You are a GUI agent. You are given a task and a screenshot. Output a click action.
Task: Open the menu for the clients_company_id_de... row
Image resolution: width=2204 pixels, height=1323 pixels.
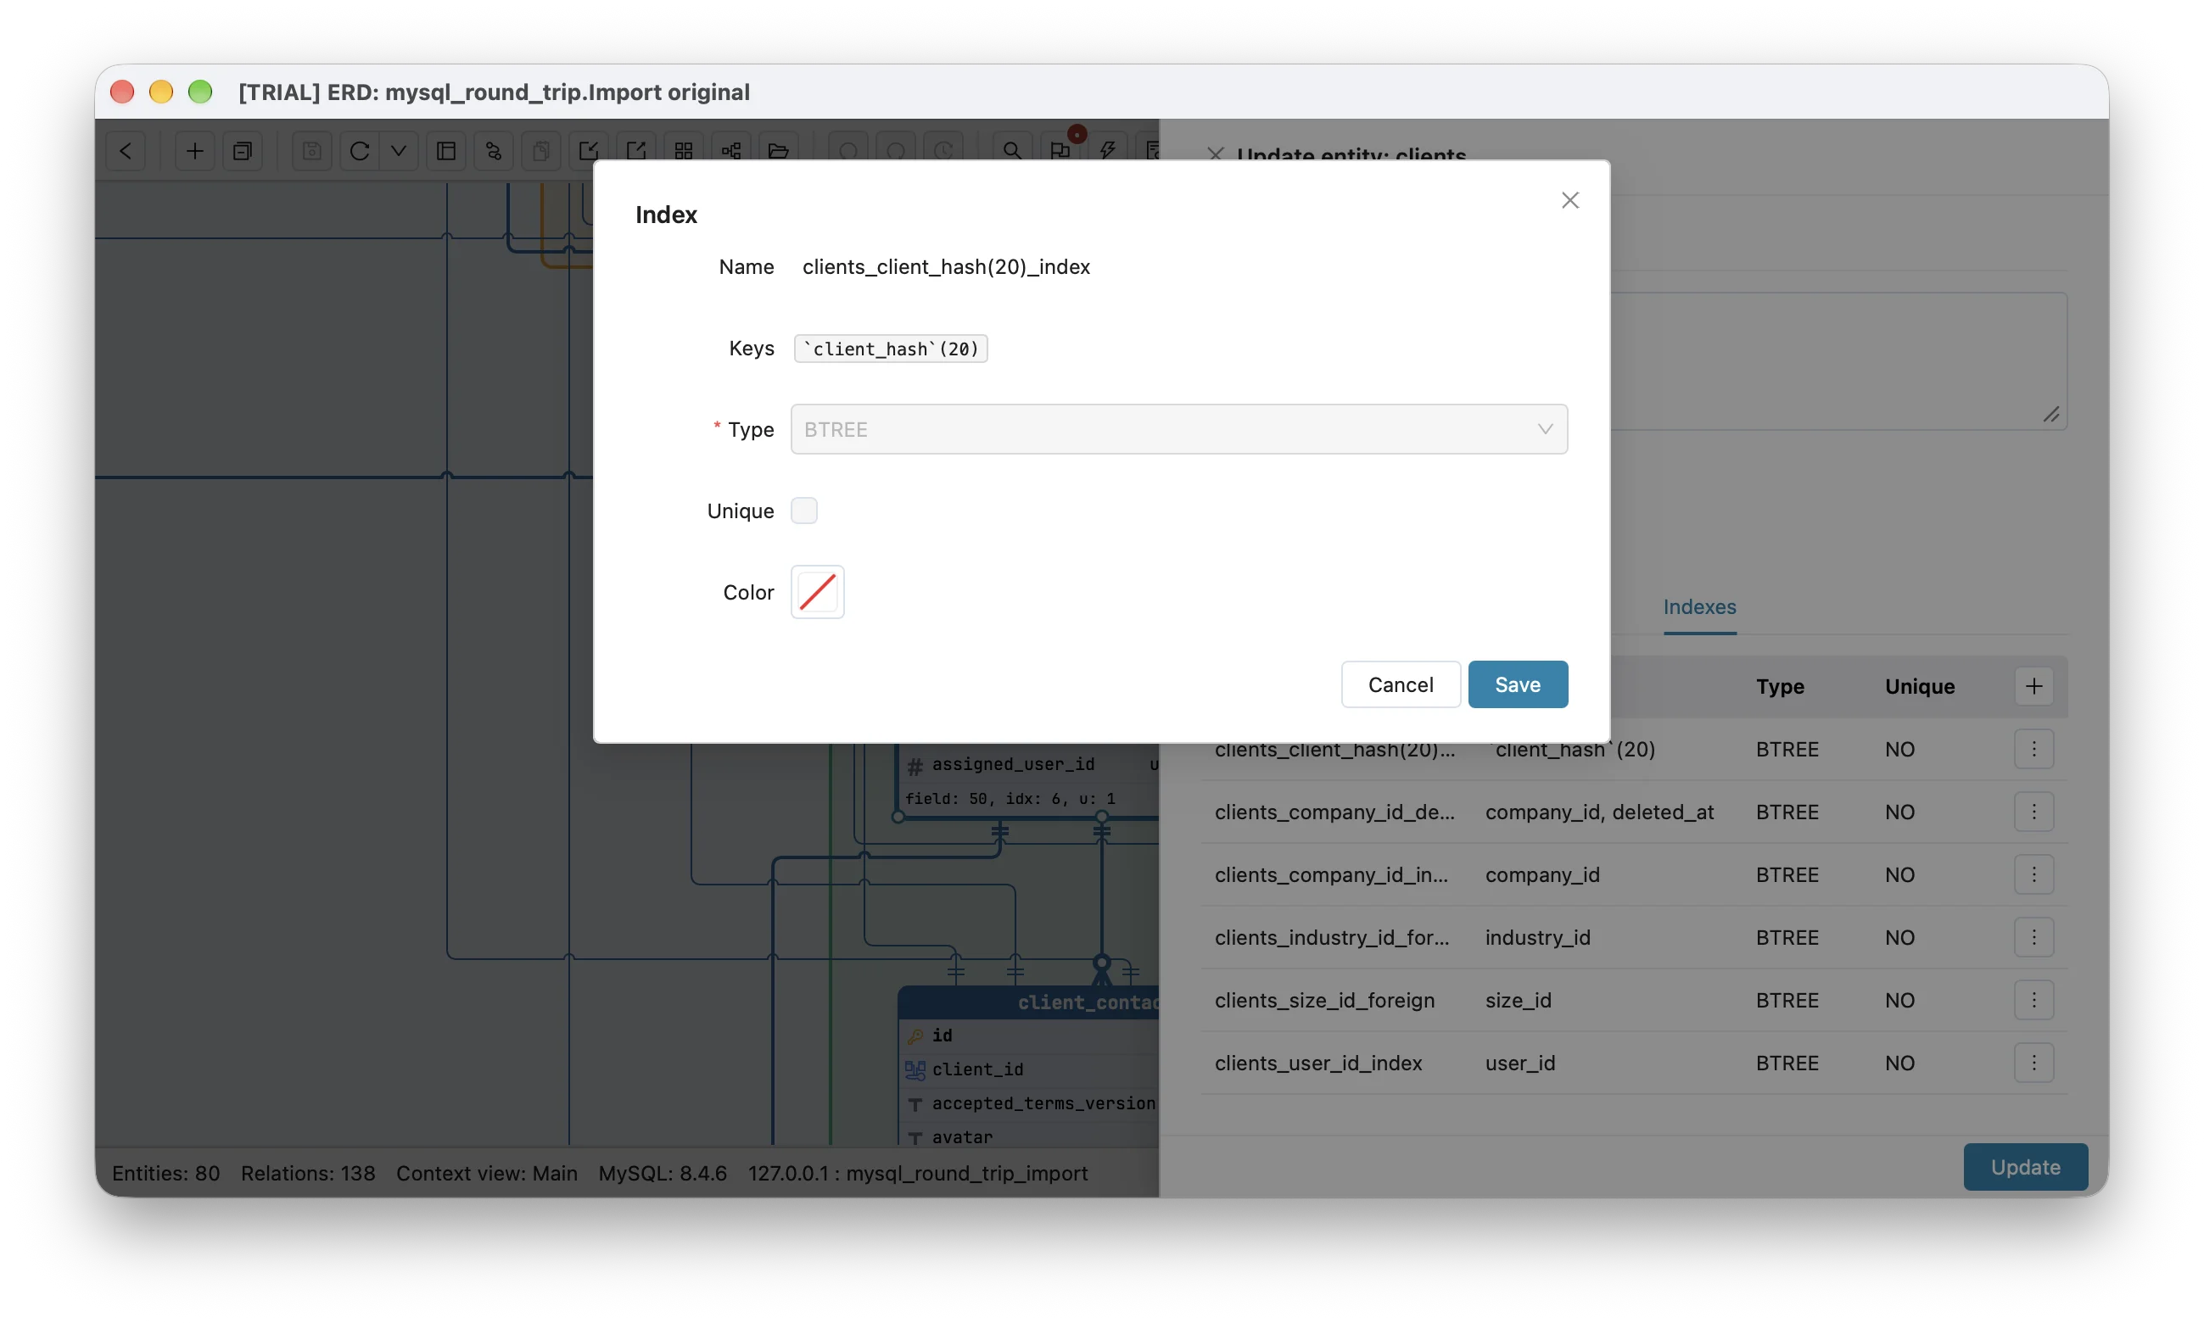[2033, 812]
